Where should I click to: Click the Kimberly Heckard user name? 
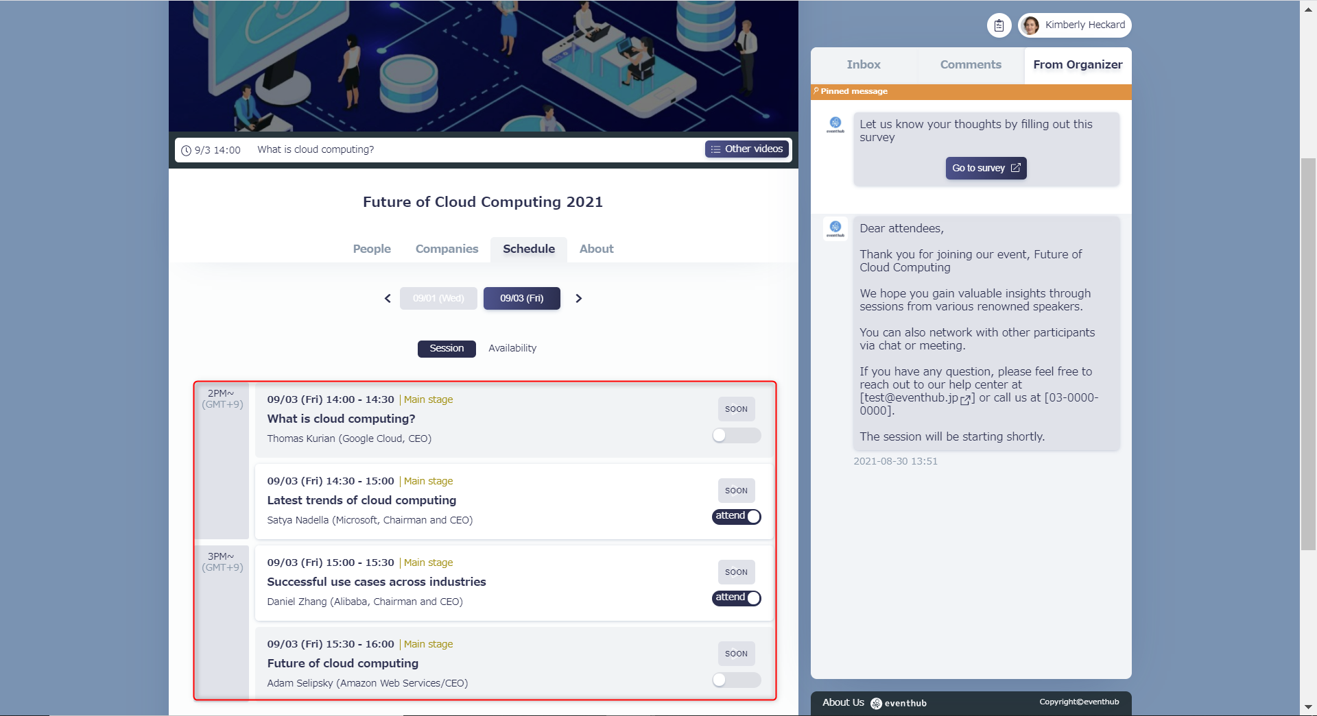tap(1085, 25)
